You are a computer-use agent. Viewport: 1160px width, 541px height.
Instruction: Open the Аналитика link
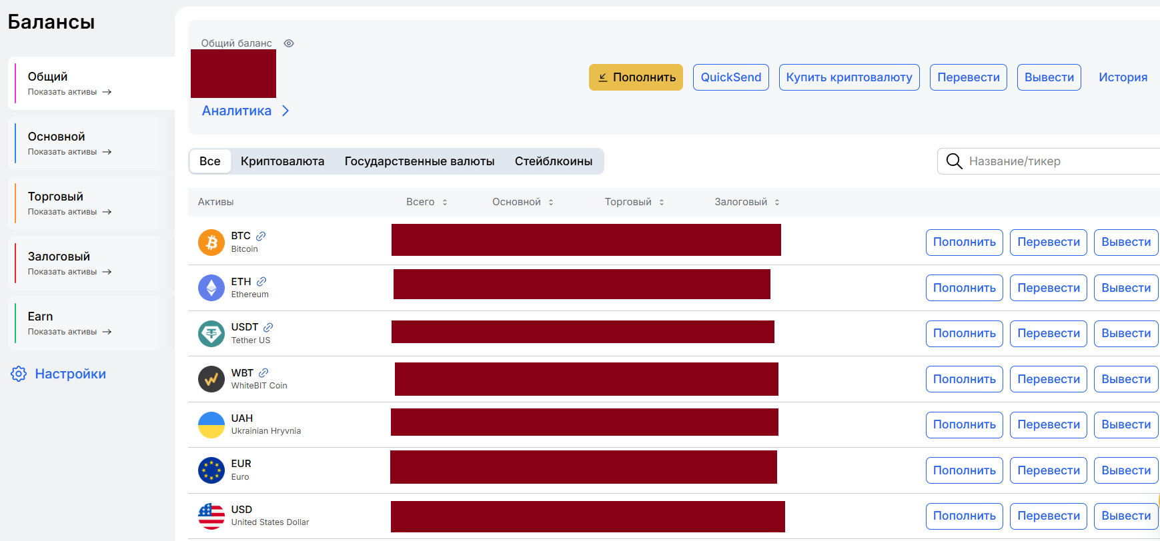click(x=237, y=111)
